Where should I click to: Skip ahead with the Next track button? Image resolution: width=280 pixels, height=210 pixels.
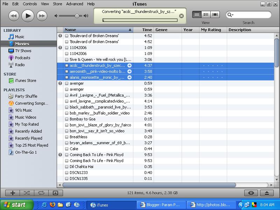(42, 16)
